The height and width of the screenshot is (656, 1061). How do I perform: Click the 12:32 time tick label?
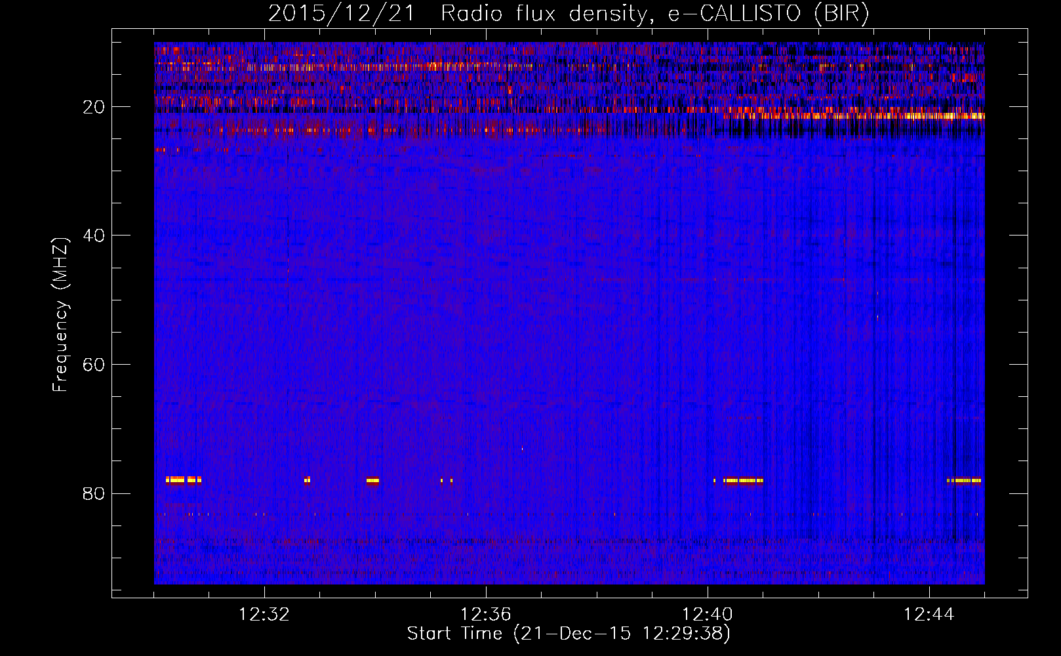[264, 615]
